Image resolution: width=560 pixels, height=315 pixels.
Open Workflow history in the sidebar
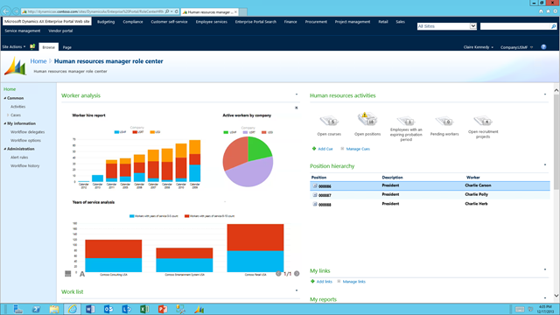click(x=25, y=166)
